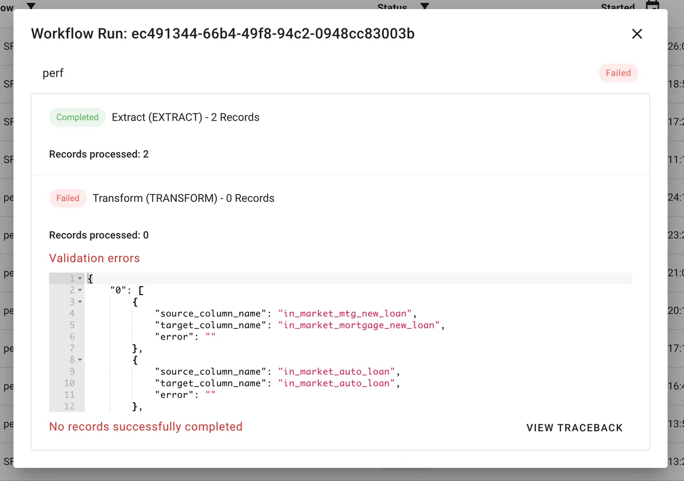The width and height of the screenshot is (684, 481).
Task: Collapse JSON fold arrow on line 1
Action: click(80, 279)
